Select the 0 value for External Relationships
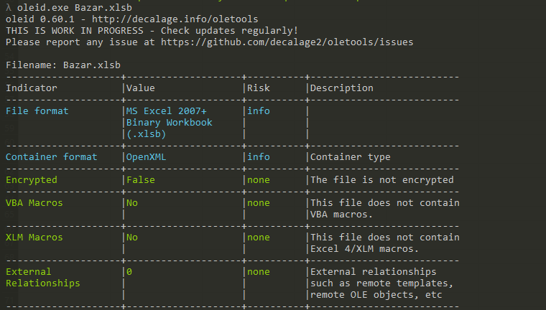Screen dimensions: 546x310 [129, 272]
